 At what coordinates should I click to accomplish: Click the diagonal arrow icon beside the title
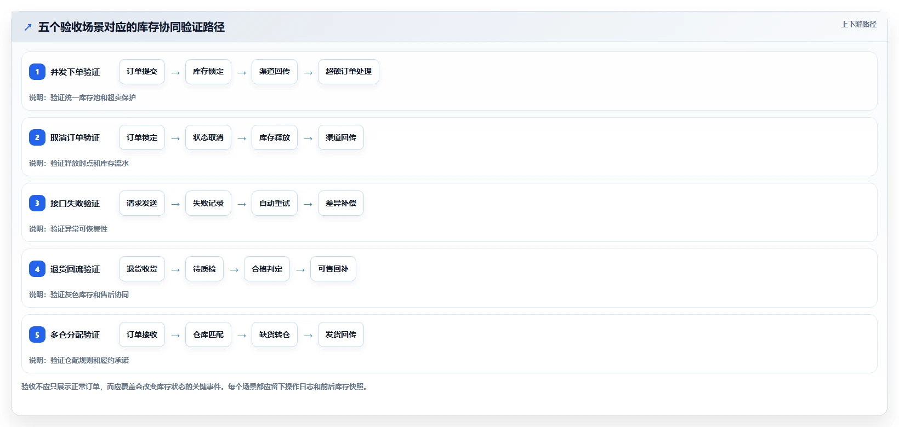coord(28,27)
